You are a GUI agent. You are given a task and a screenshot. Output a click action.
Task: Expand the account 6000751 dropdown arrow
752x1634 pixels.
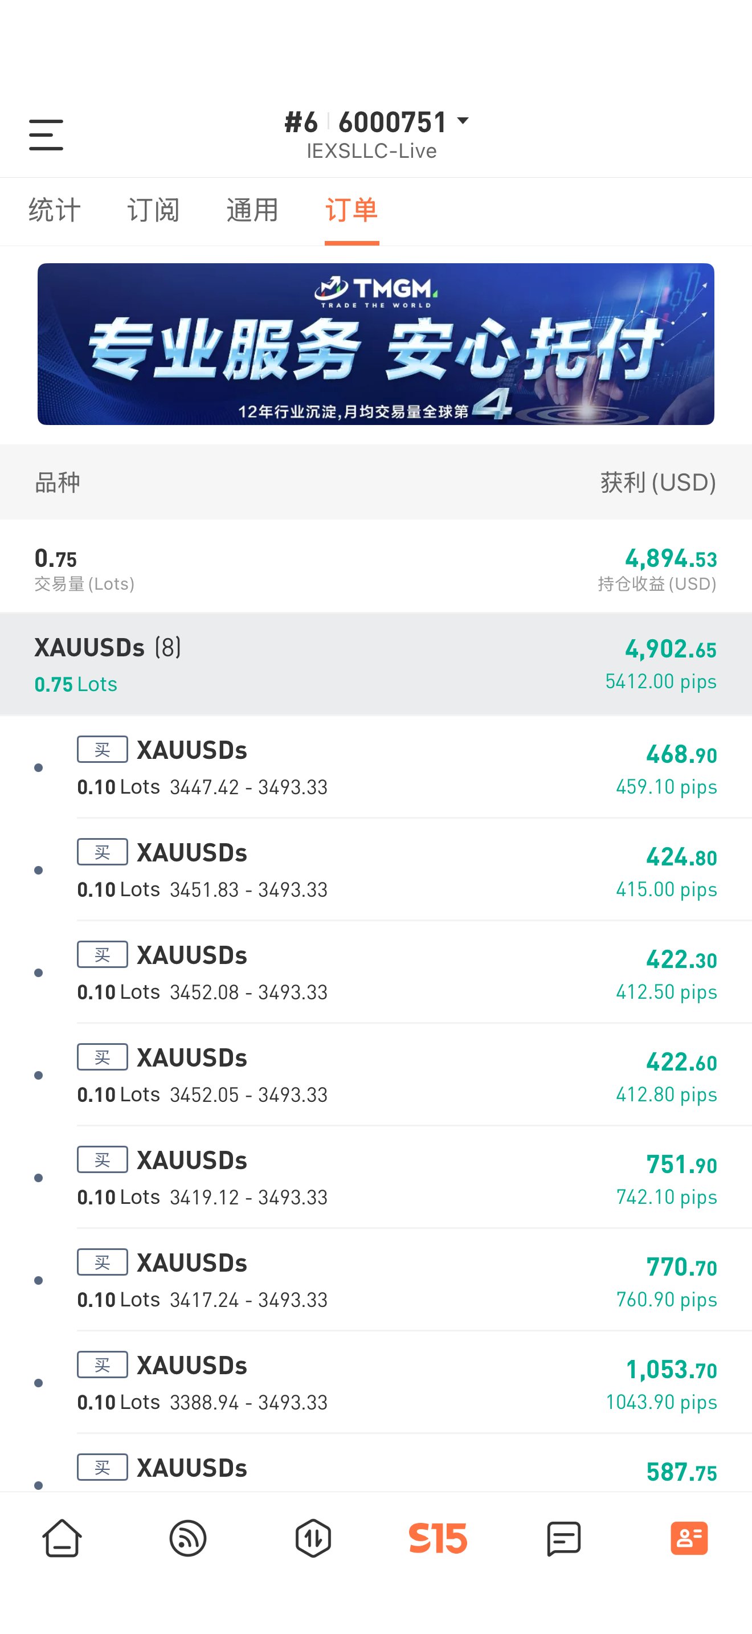click(463, 121)
